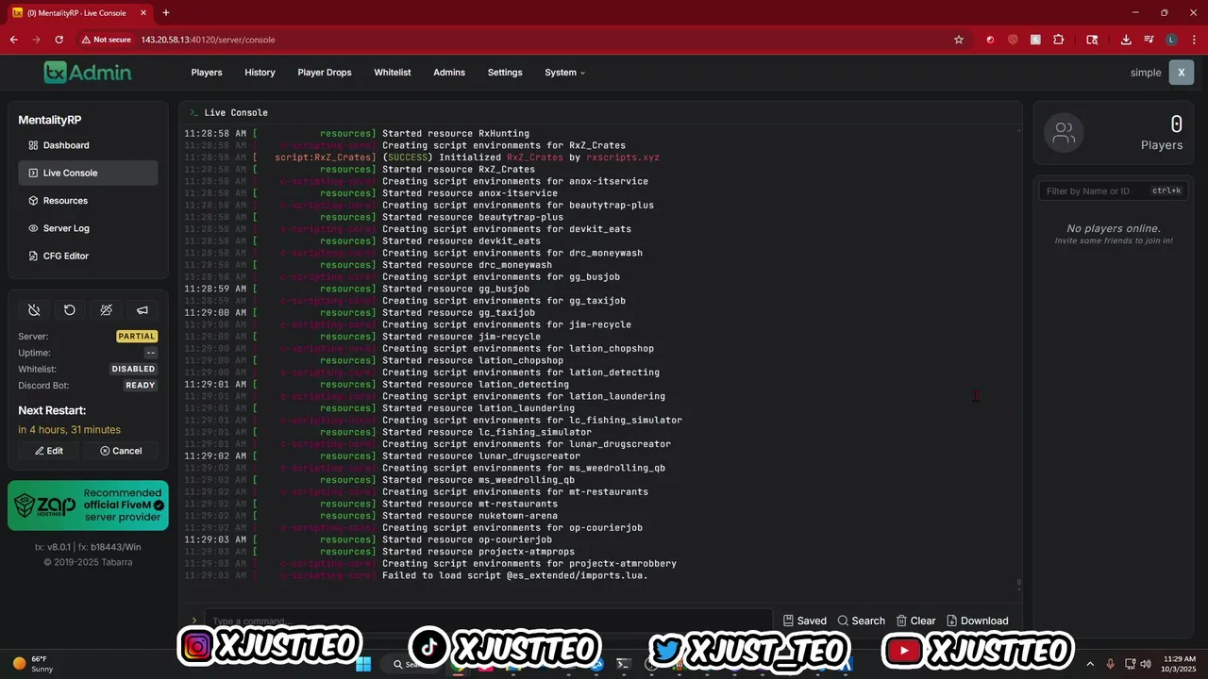Click the READY Discord Bot badge

(140, 386)
